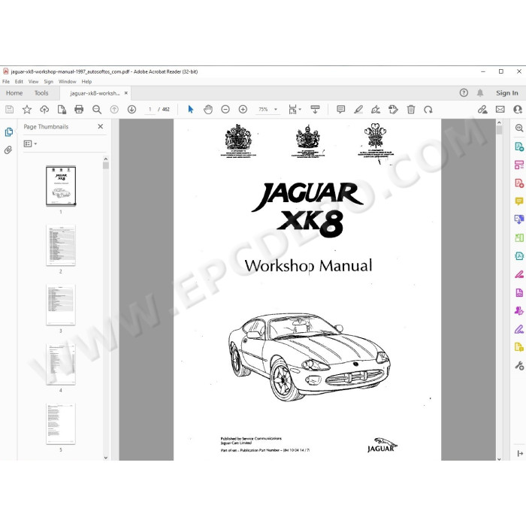The height and width of the screenshot is (526, 526).
Task: Open the View menu
Action: click(x=33, y=81)
